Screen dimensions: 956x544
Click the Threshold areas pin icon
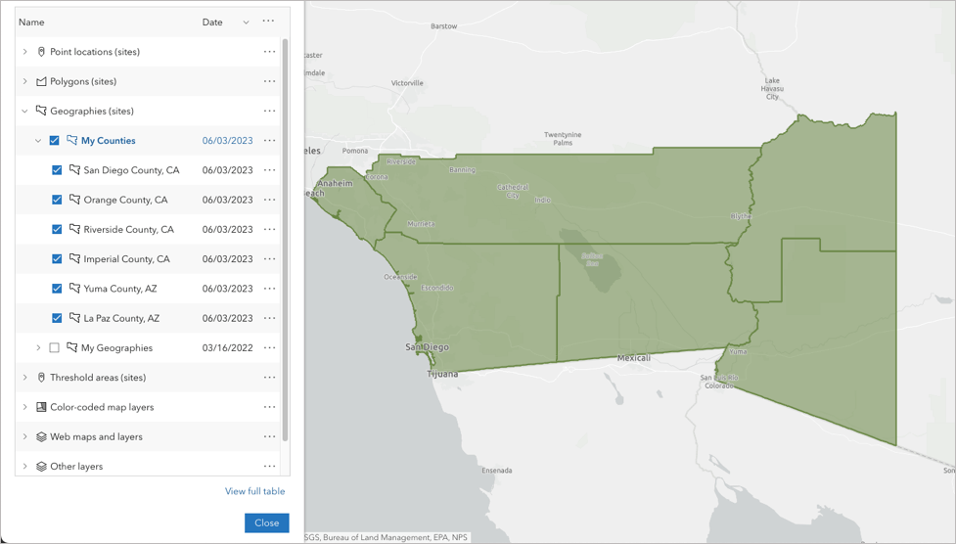[x=41, y=378]
